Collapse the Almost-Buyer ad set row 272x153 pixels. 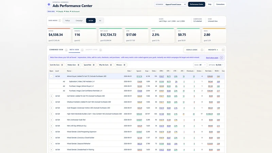[x=51, y=76]
